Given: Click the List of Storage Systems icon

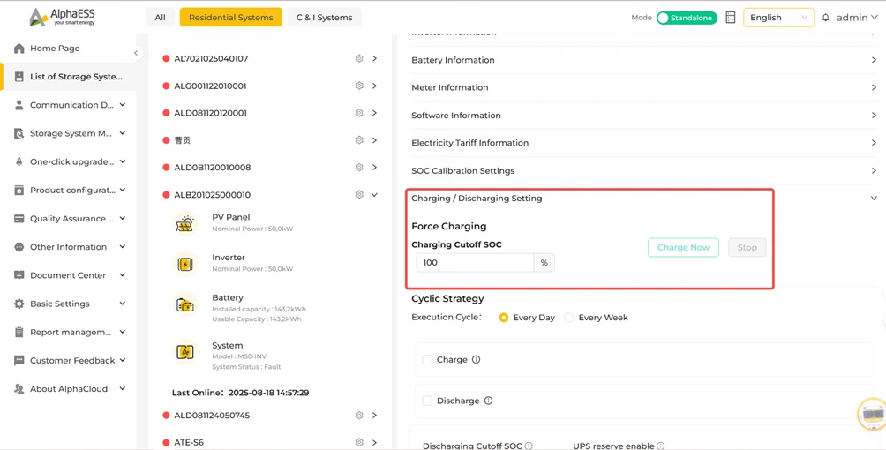Looking at the screenshot, I should 19,76.
